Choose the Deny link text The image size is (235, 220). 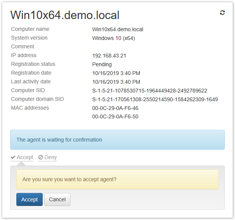tap(50, 157)
